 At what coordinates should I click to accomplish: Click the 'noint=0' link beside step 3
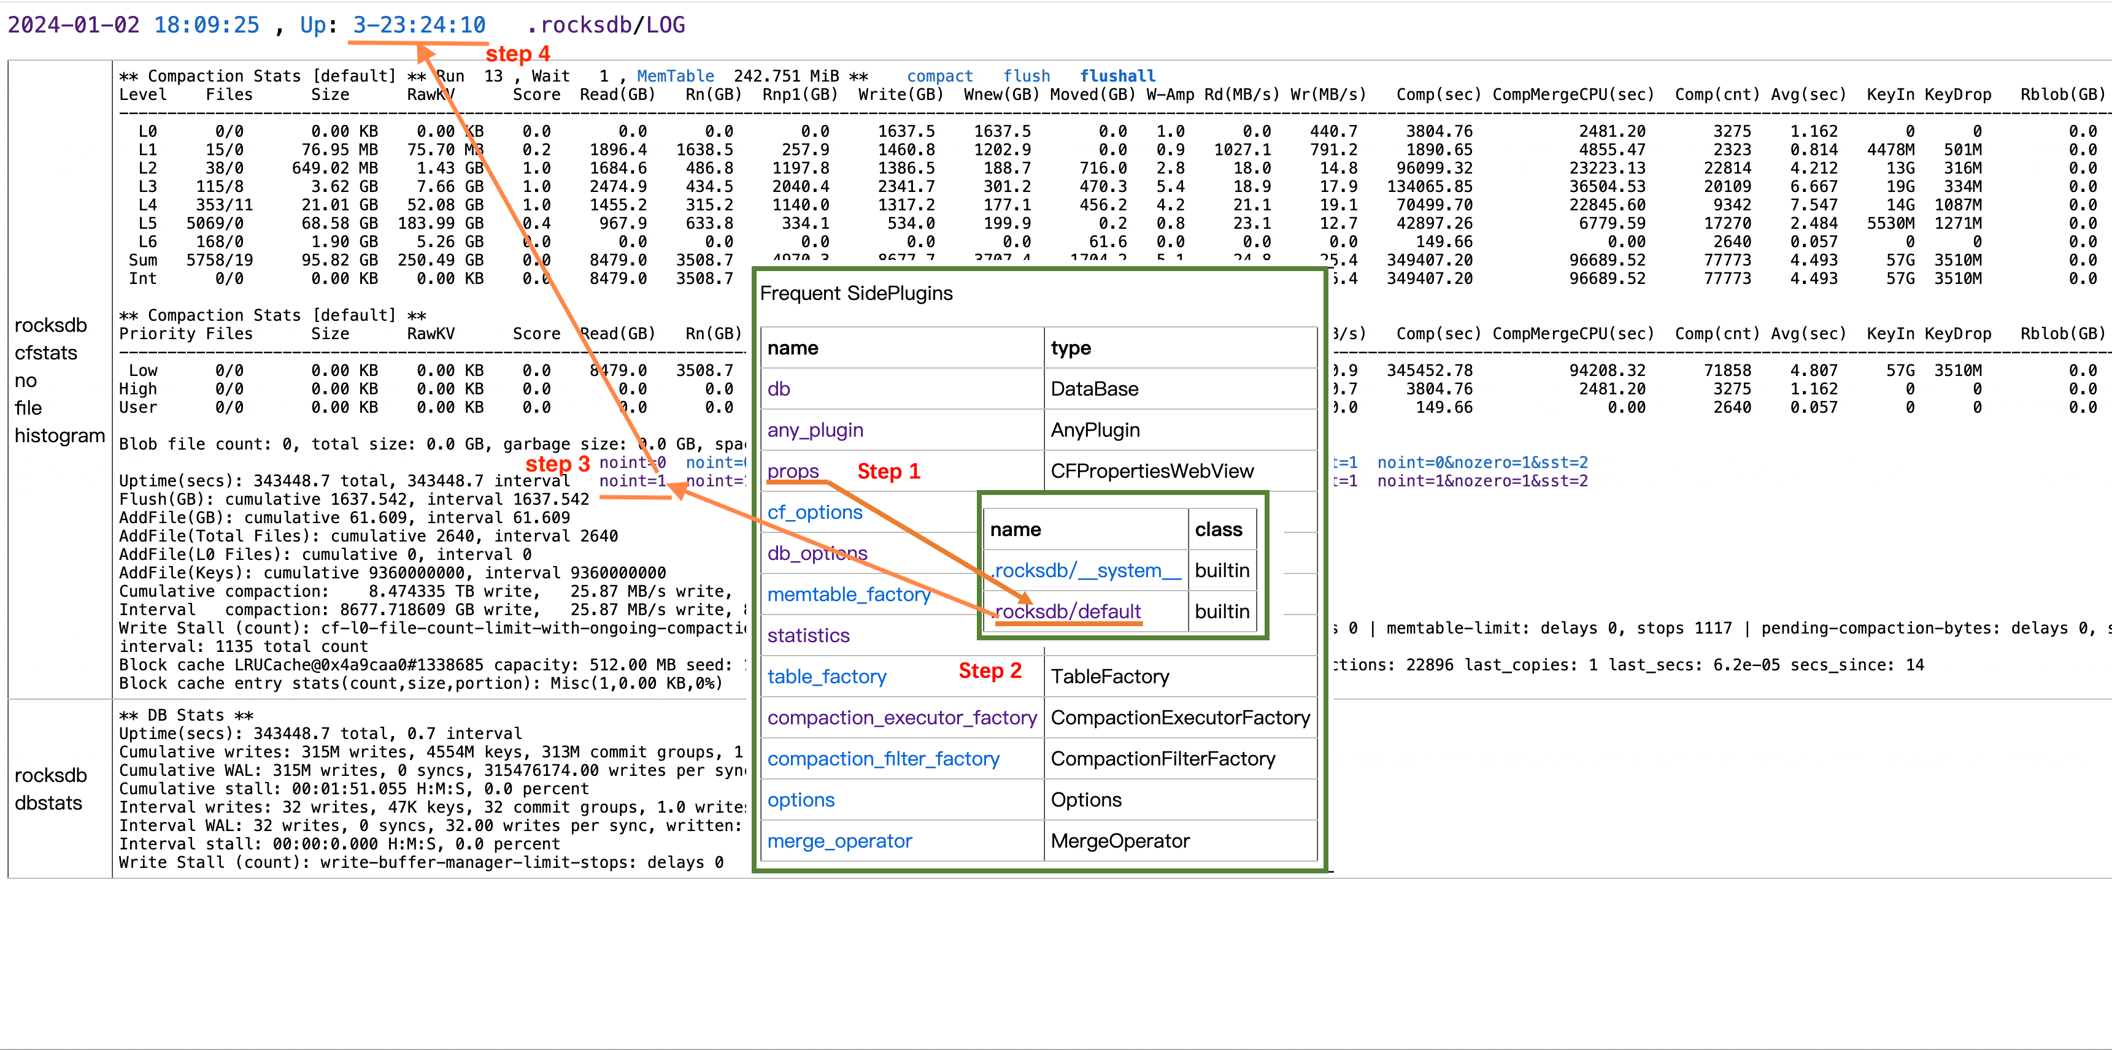633,462
